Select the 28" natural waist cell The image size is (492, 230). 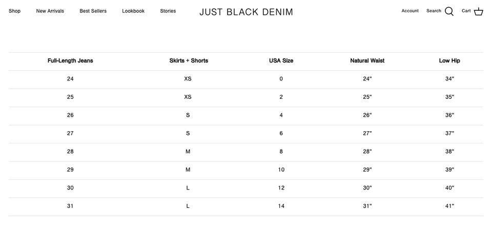(367, 152)
